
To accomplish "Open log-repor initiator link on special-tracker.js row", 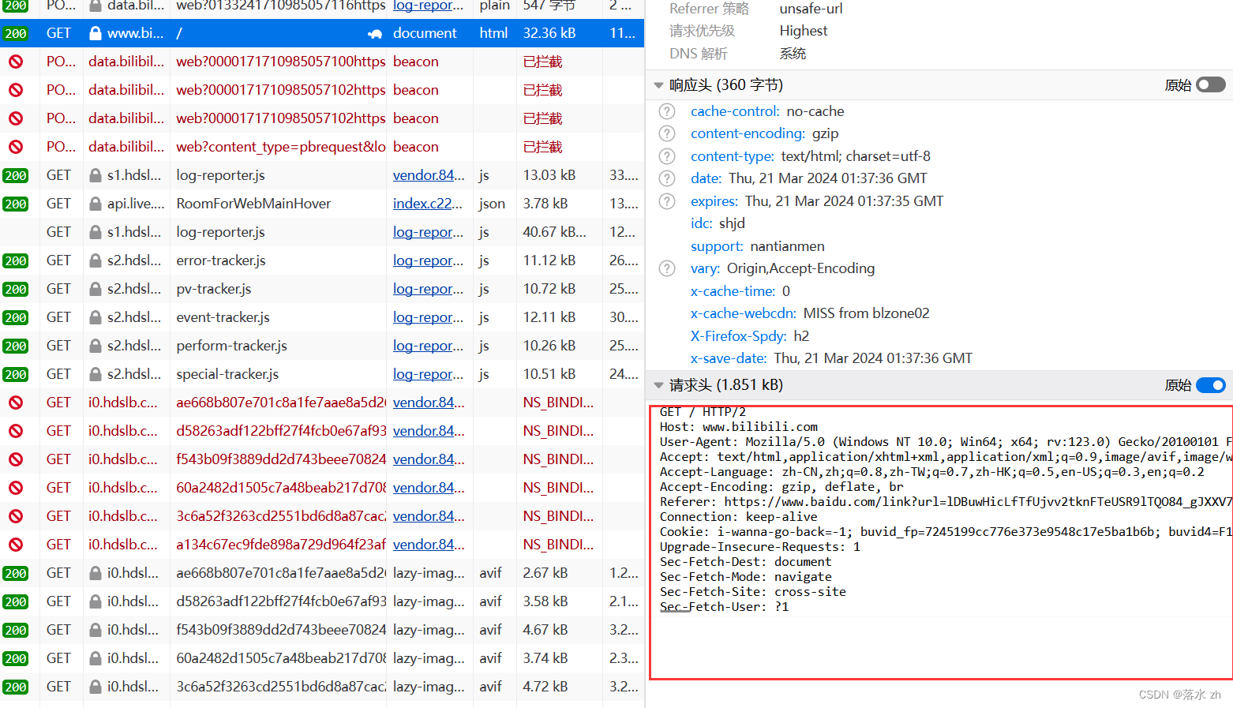I will click(x=428, y=374).
